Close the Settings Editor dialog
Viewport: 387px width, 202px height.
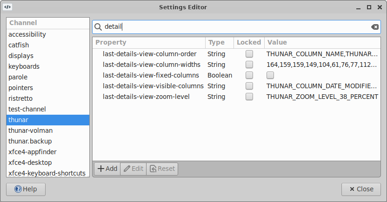coord(361,189)
